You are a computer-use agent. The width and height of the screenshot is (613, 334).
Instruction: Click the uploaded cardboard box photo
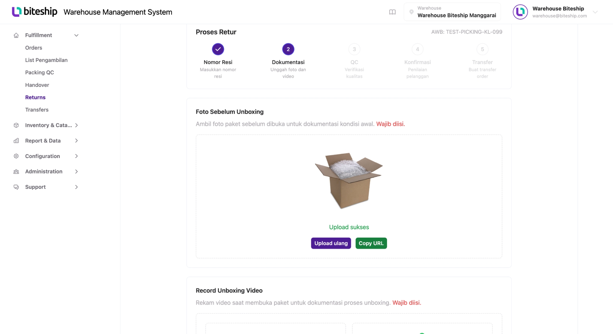click(349, 181)
